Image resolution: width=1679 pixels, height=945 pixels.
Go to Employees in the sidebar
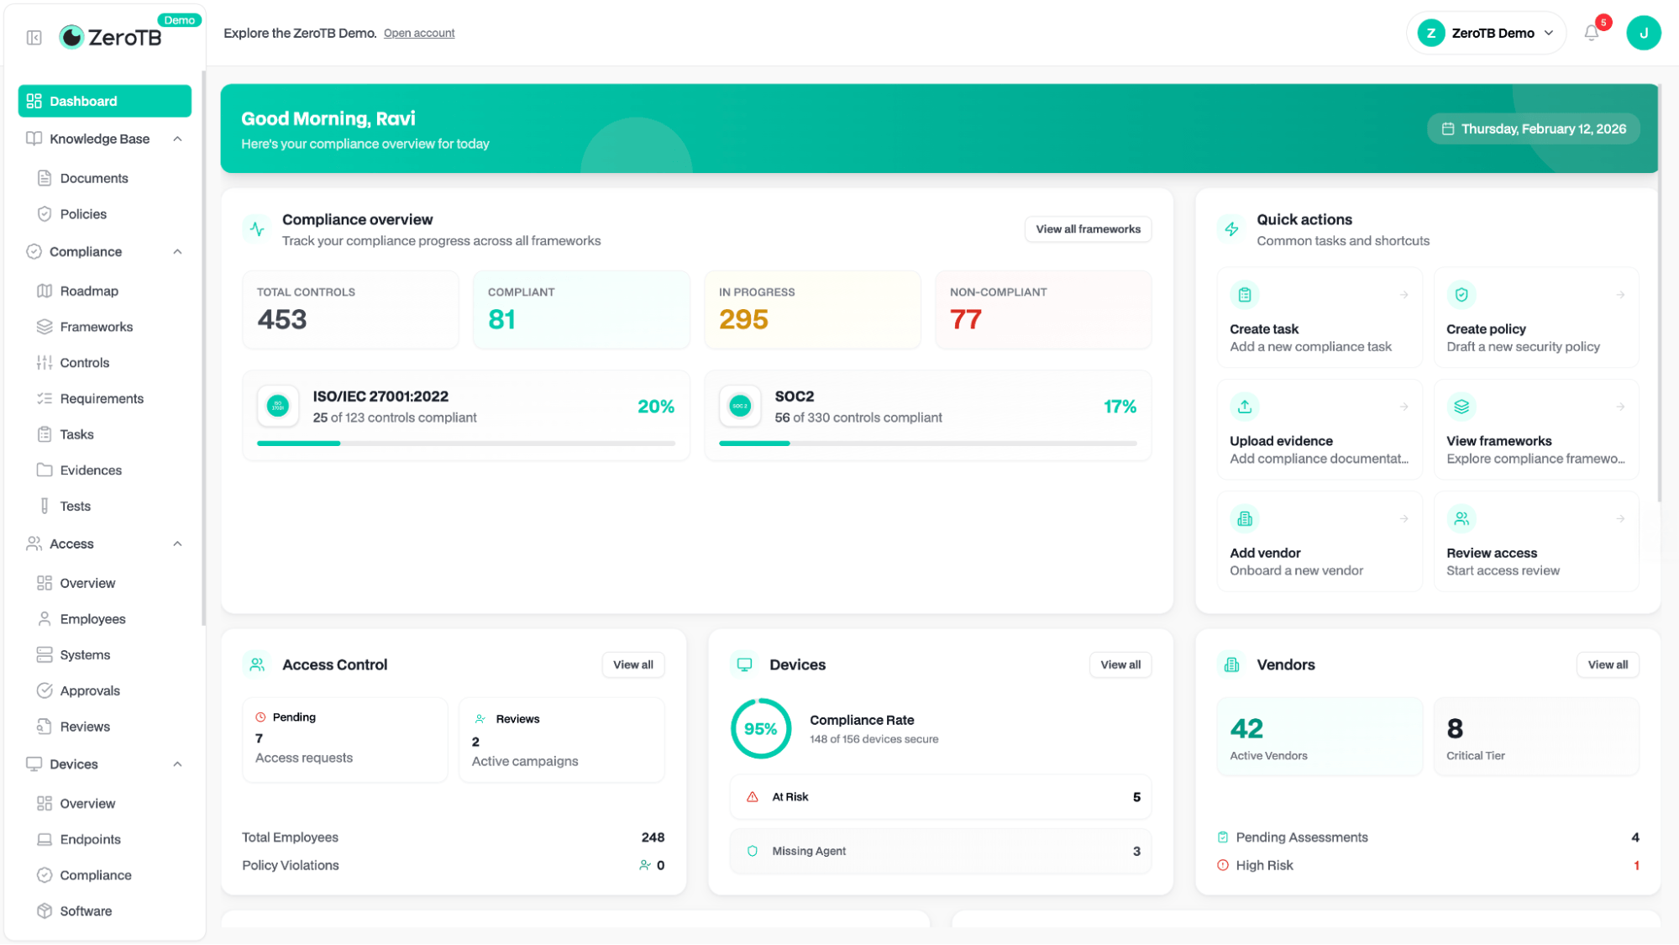coord(92,619)
